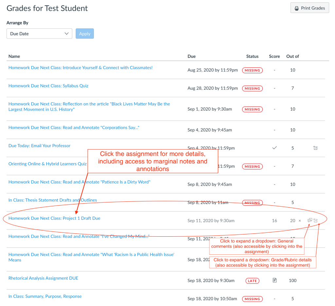Click the × icon beside score 20
Viewport: 335px width, 306px height.
(300, 221)
